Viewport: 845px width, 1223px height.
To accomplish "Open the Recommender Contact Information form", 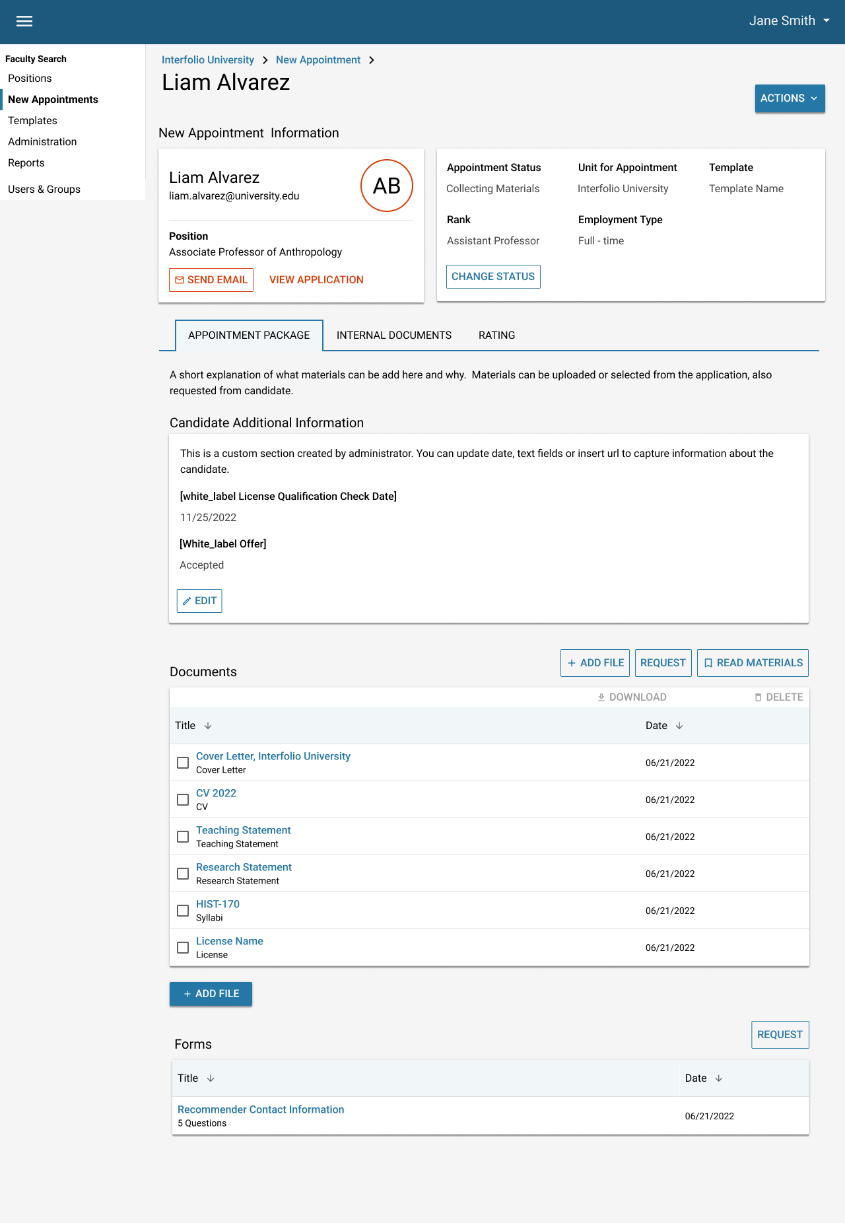I will click(261, 1109).
